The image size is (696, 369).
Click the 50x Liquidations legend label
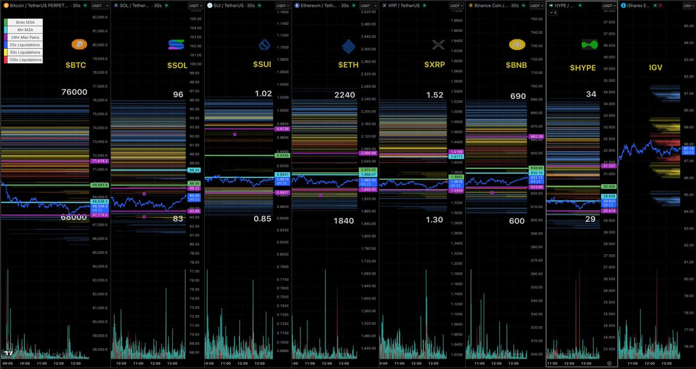[x=25, y=52]
